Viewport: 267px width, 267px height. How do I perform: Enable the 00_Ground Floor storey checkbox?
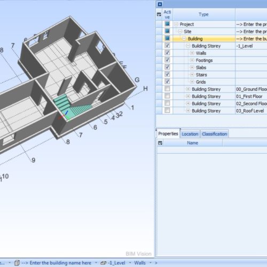coord(167,89)
